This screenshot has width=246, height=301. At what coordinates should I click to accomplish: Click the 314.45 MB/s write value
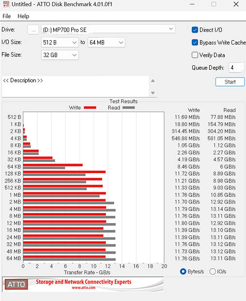point(185,131)
